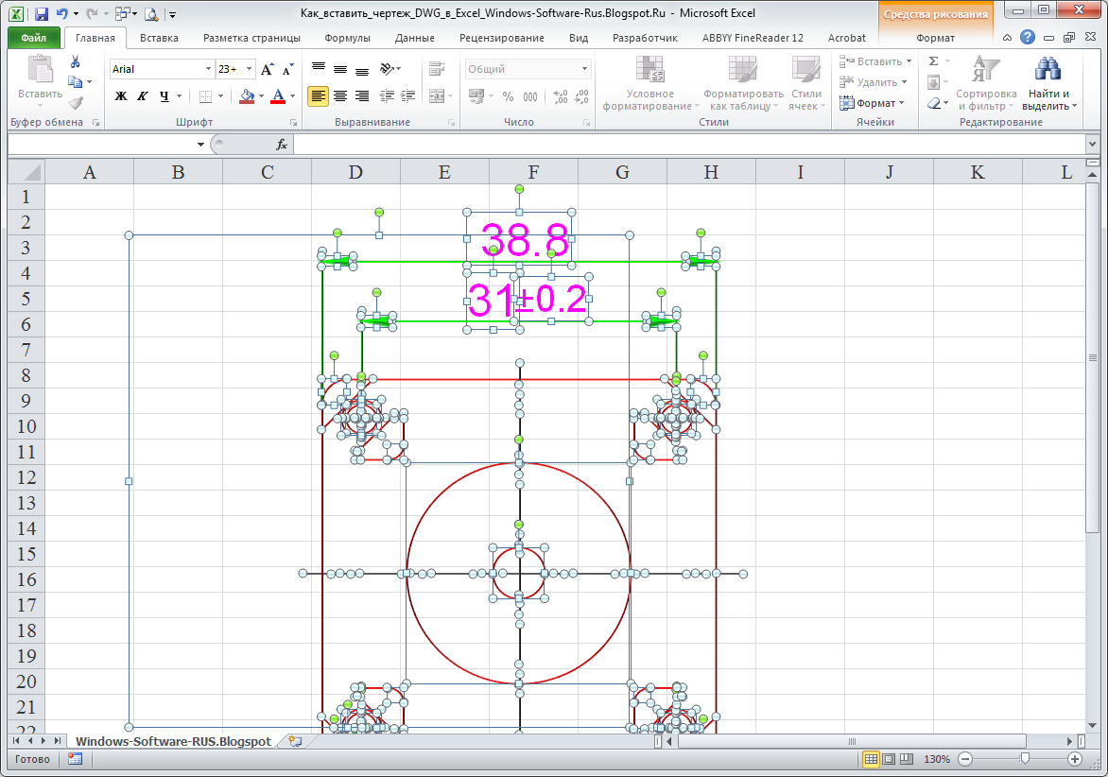The height and width of the screenshot is (777, 1108).
Task: Click the Fill down icon
Action: (933, 82)
